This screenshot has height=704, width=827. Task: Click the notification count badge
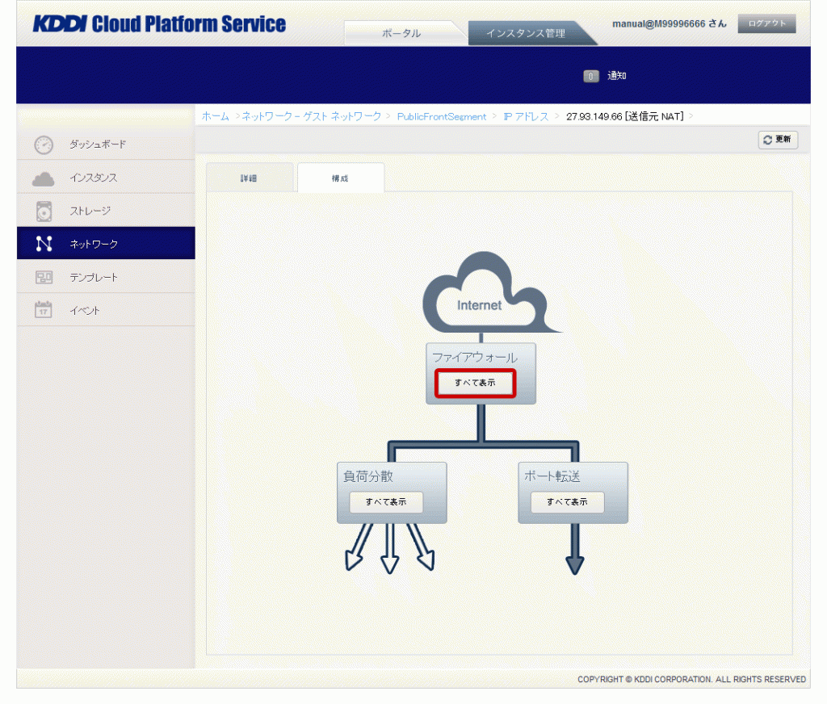[590, 76]
